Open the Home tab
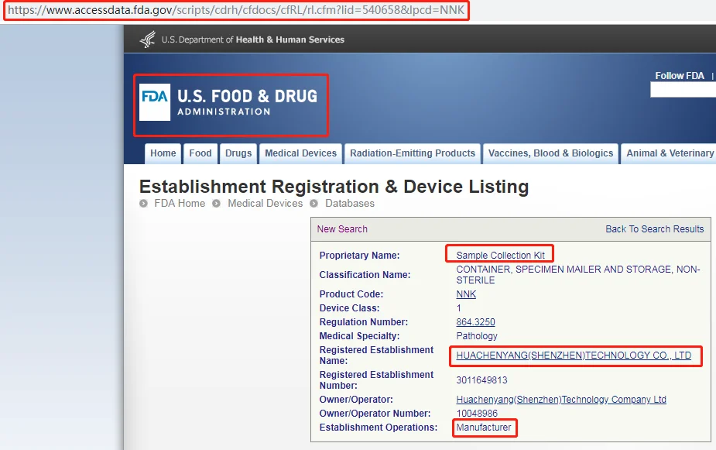 coord(163,153)
